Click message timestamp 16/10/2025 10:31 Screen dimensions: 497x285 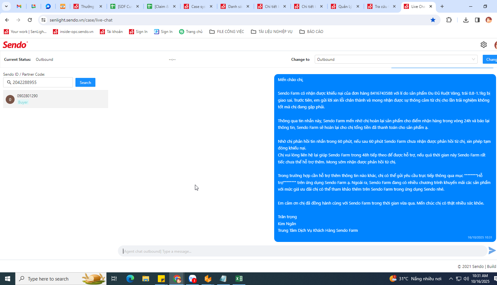480,237
